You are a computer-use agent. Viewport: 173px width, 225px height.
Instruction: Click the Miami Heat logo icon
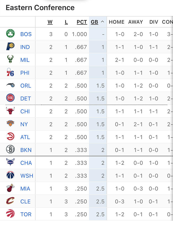pos(10,188)
